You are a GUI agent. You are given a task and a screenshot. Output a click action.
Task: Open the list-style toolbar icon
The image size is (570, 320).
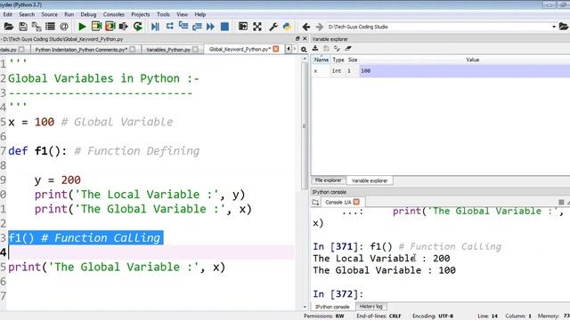(x=50, y=27)
